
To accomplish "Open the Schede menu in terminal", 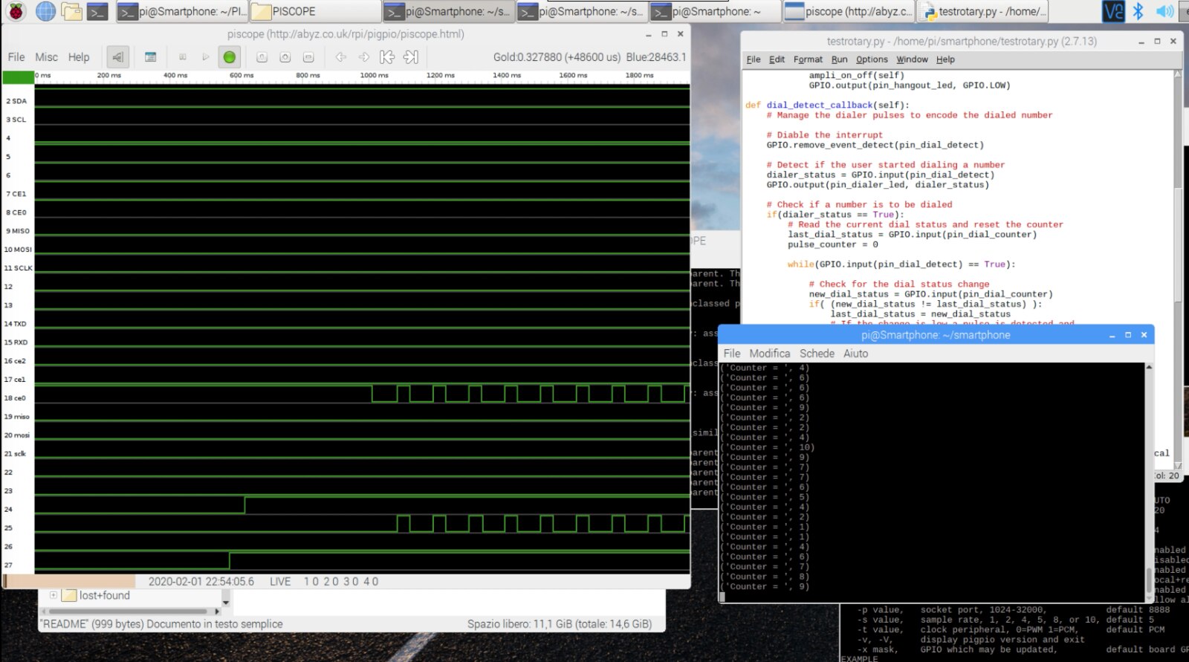I will (x=817, y=354).
